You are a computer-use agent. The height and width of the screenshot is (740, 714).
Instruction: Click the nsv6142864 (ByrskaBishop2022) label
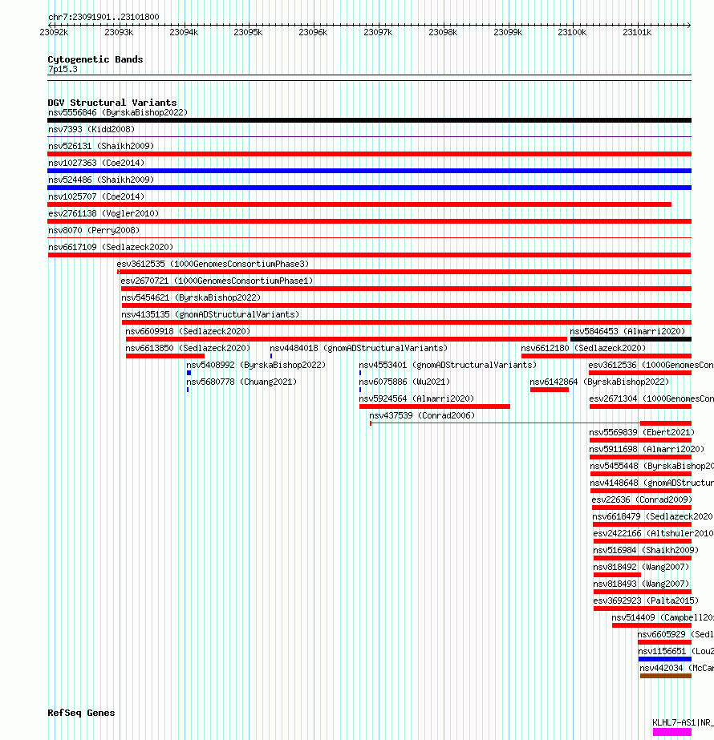600,382
